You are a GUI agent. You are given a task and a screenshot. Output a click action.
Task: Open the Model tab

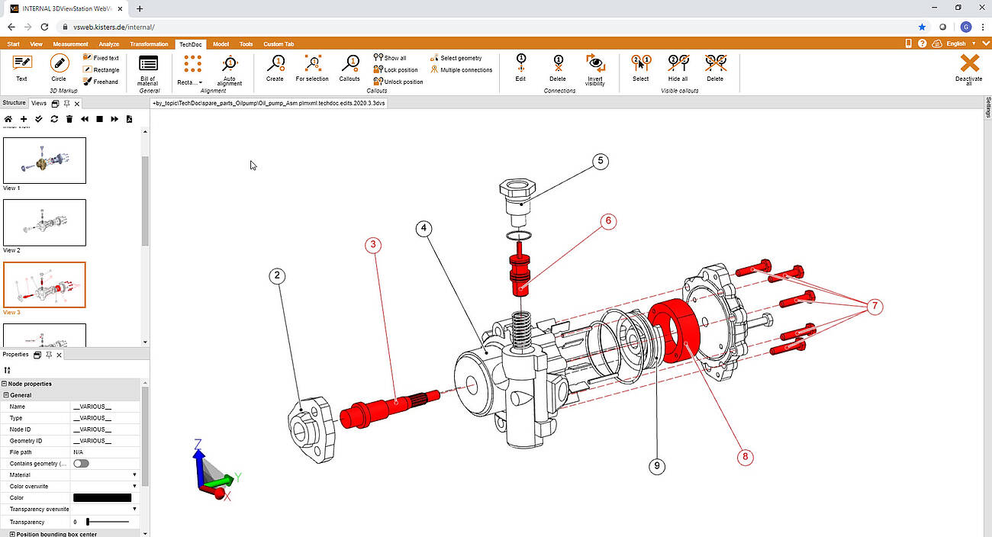coord(221,44)
